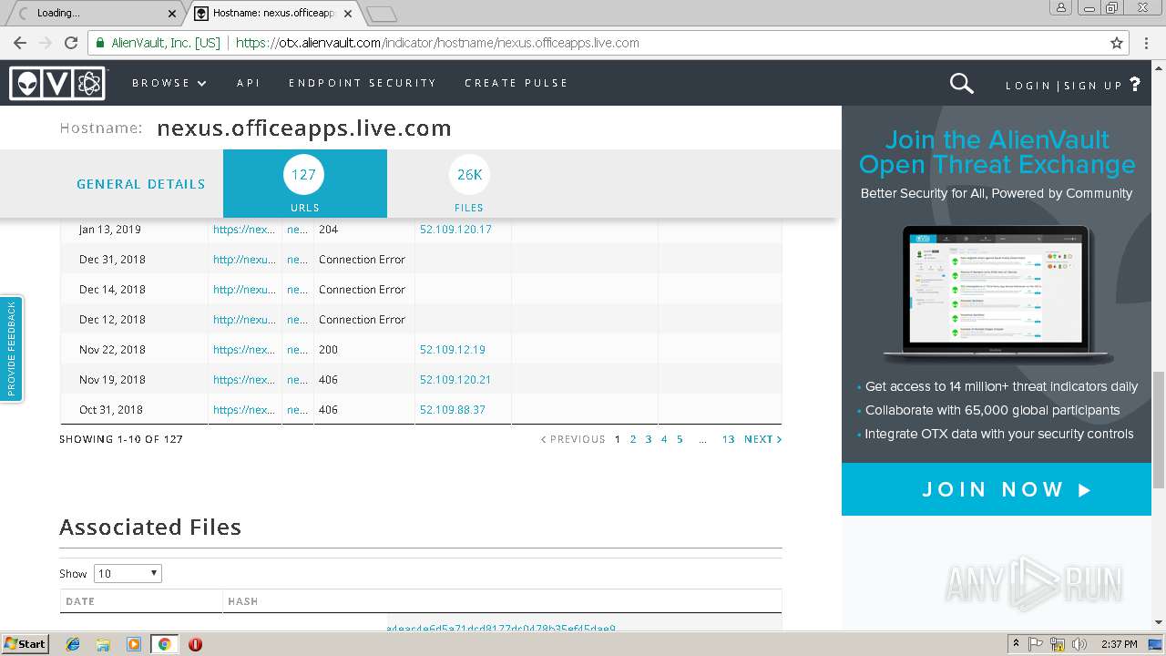Go to pagination page 3
1166x656 pixels.
(x=649, y=439)
